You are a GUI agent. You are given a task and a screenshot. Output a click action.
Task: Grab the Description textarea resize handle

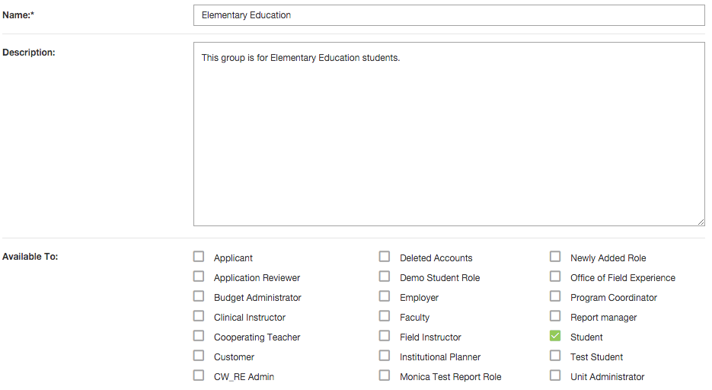click(x=701, y=222)
